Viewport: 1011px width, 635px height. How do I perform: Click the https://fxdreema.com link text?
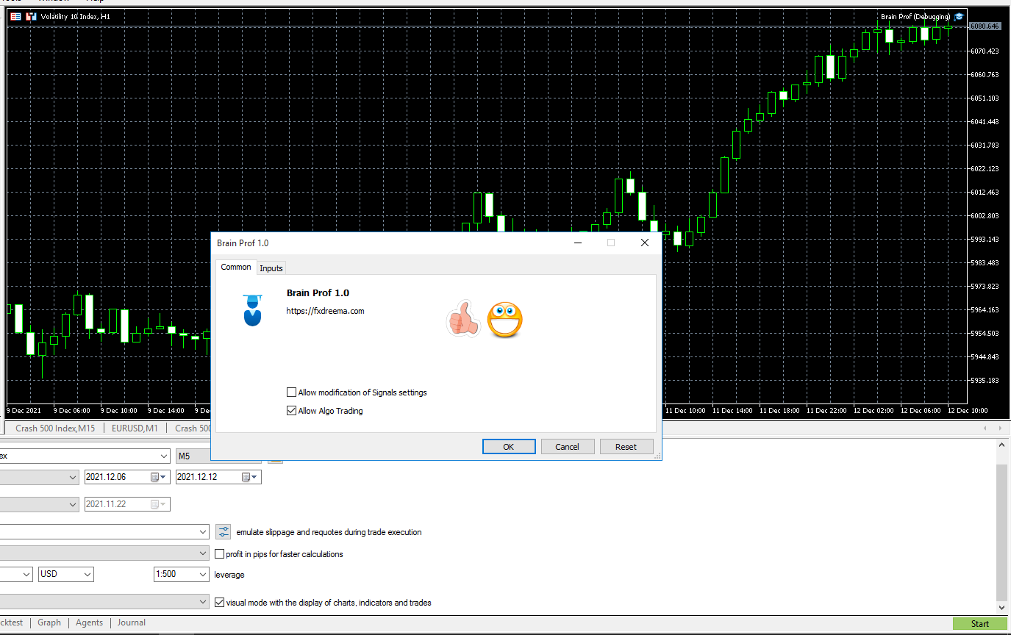tap(326, 311)
